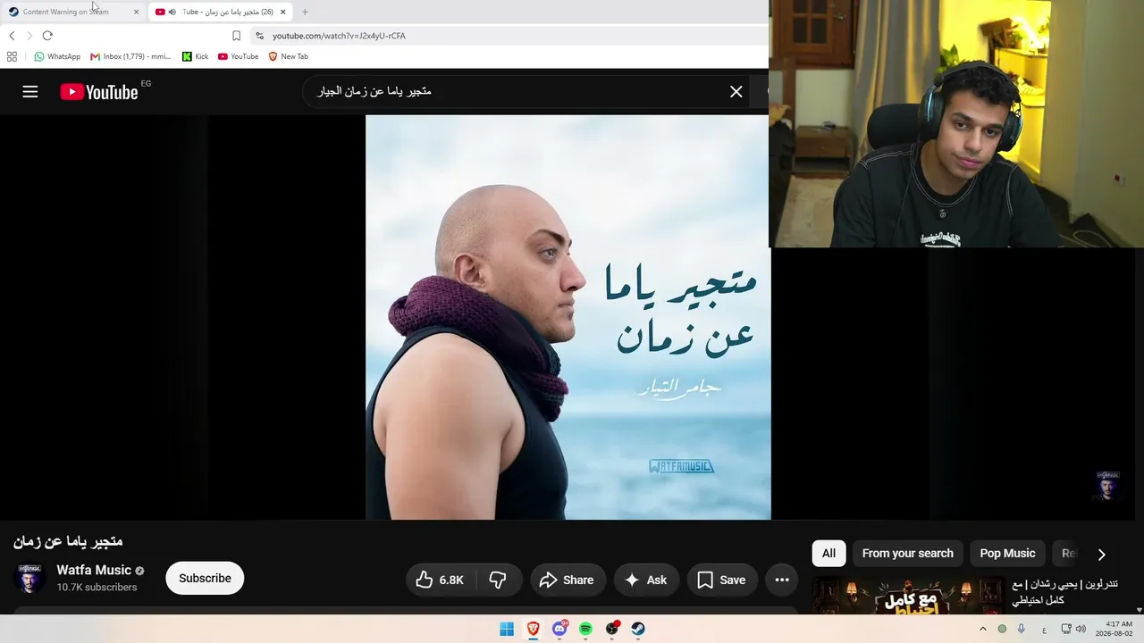Open Steam from the taskbar
The image size is (1144, 643).
pos(638,629)
